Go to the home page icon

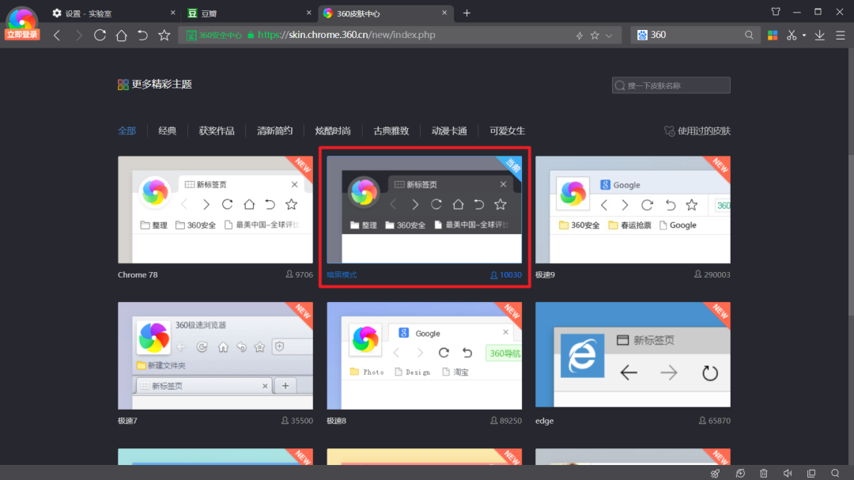(x=121, y=35)
